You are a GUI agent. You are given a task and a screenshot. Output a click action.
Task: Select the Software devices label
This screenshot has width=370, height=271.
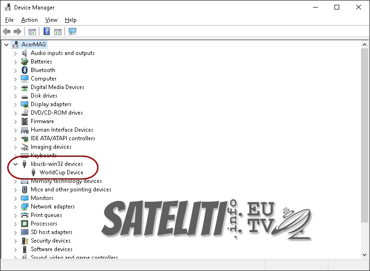pyautogui.click(x=52, y=249)
